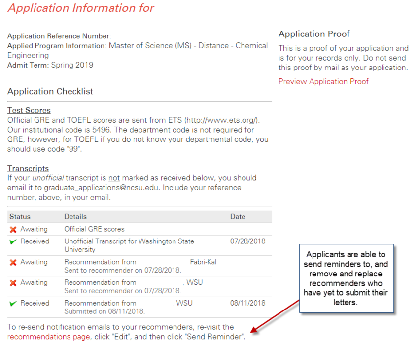Click the Details column header
Viewport: 418px width, 344px height.
[75, 217]
